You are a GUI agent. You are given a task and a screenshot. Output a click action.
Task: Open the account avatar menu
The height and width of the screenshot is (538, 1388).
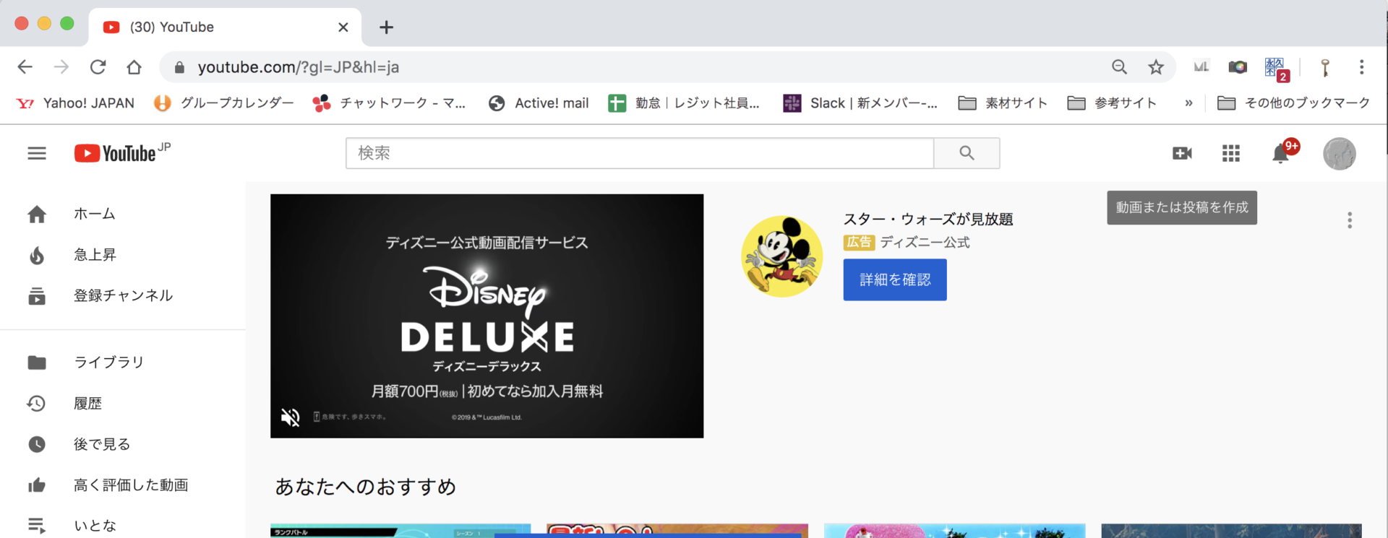click(1340, 154)
